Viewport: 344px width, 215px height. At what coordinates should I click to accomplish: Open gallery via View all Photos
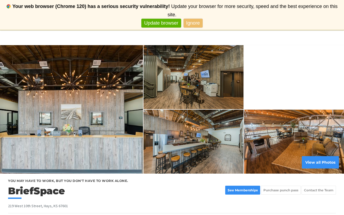pyautogui.click(x=320, y=162)
